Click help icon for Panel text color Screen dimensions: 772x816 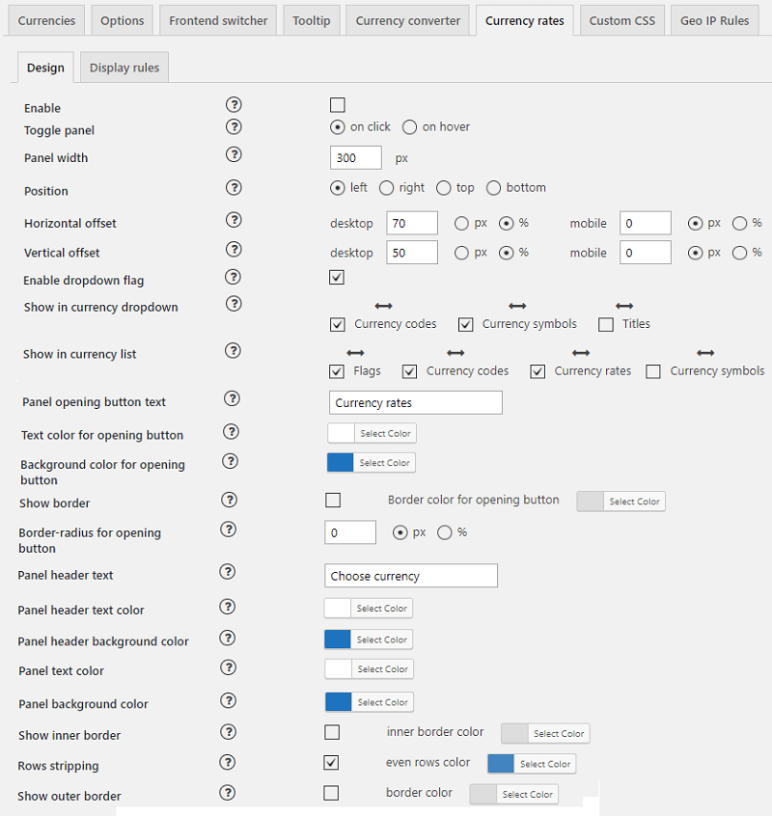(228, 667)
